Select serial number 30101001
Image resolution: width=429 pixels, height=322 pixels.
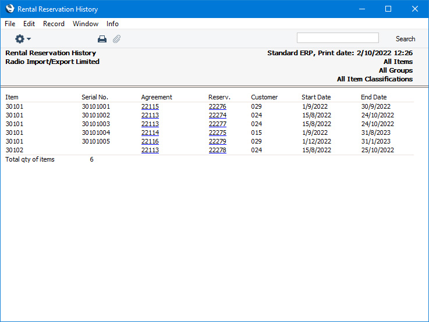pyautogui.click(x=96, y=106)
